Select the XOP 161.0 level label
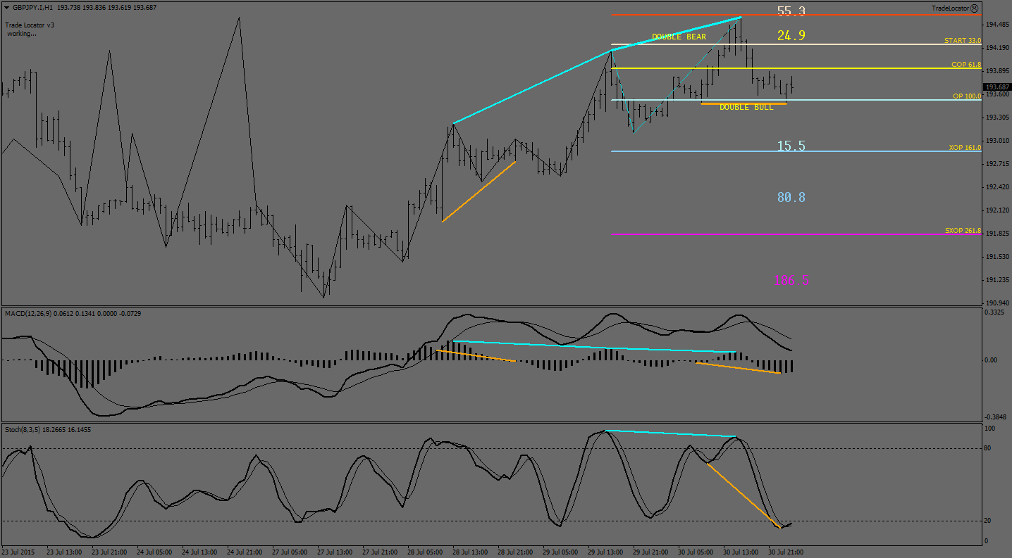The width and height of the screenshot is (1012, 558). point(964,147)
